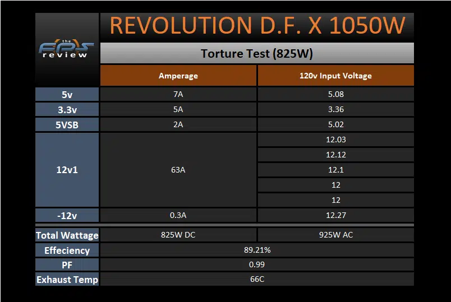Select the 0.3A amperage cell
Image resolution: width=451 pixels, height=302 pixels.
(178, 215)
